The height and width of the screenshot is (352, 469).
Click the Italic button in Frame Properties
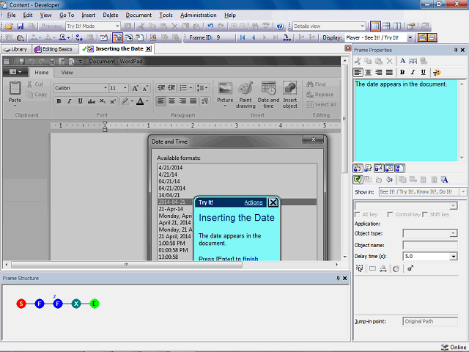pyautogui.click(x=413, y=73)
